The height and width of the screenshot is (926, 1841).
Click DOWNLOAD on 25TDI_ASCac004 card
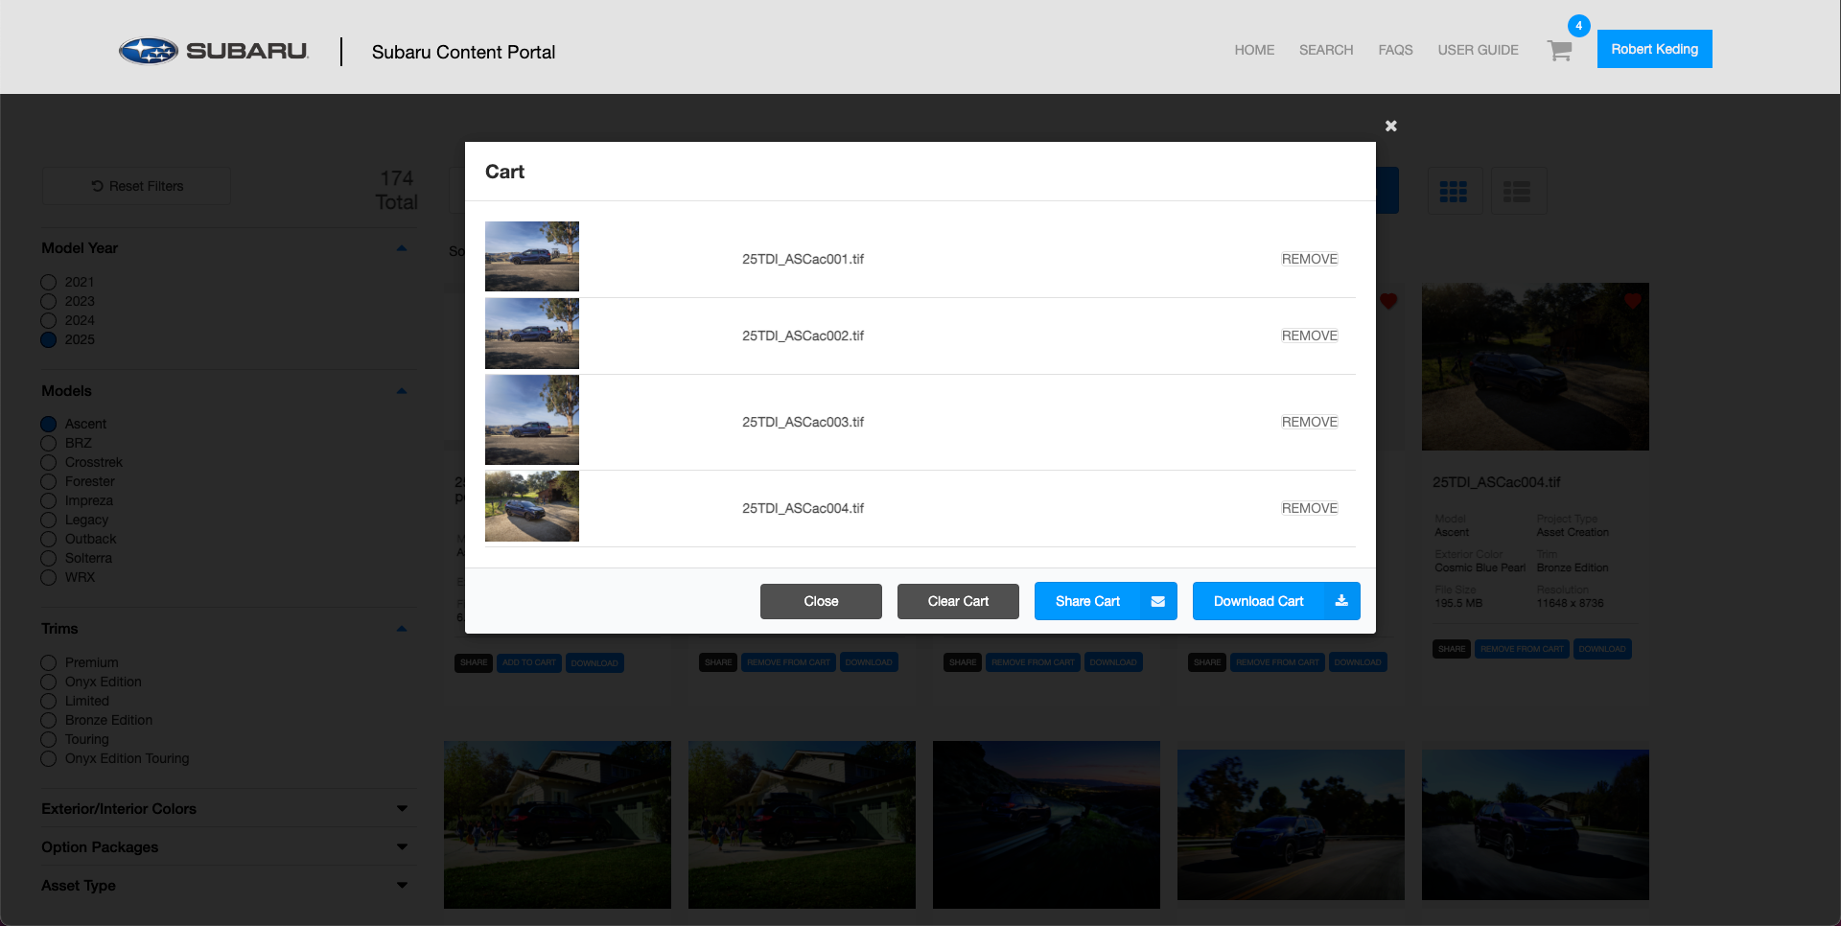(1602, 649)
